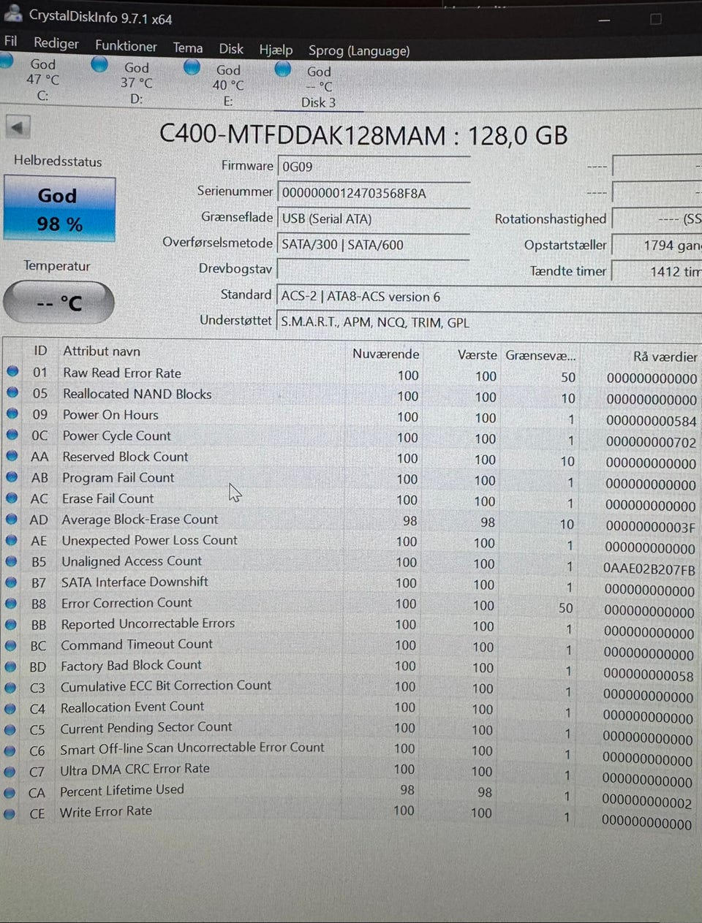Click status icon for Write Error Rate

coord(9,813)
